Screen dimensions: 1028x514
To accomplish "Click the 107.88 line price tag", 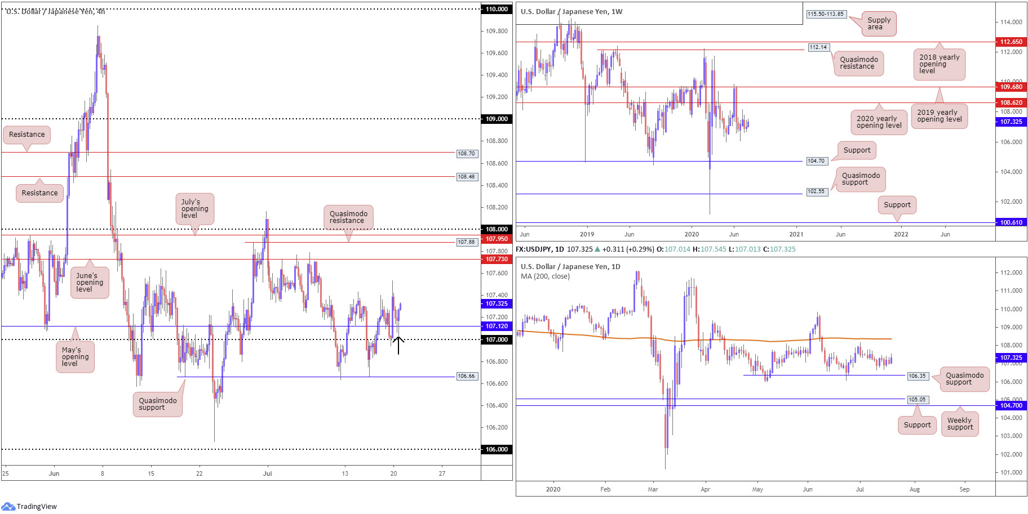I will pyautogui.click(x=467, y=242).
